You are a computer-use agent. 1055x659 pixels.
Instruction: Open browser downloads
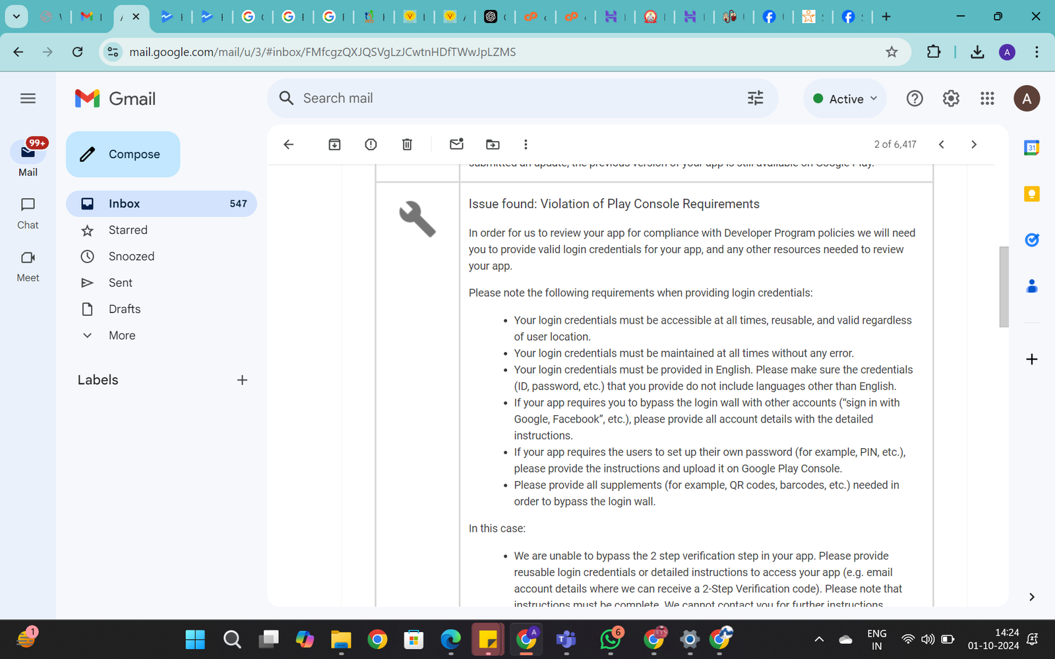click(977, 52)
